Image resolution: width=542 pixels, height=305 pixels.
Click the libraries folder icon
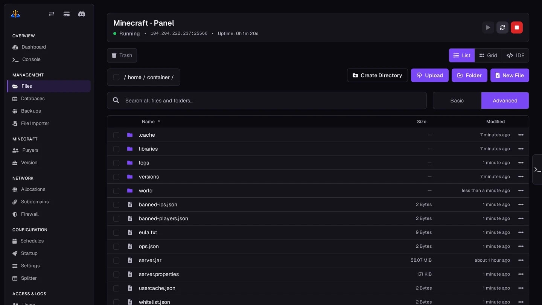130,149
